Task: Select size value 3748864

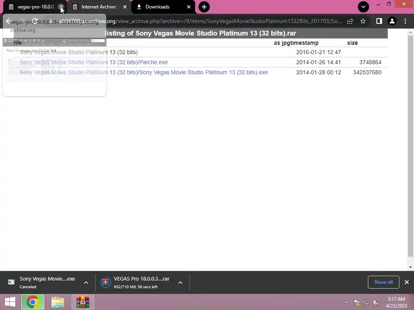Action: [370, 62]
